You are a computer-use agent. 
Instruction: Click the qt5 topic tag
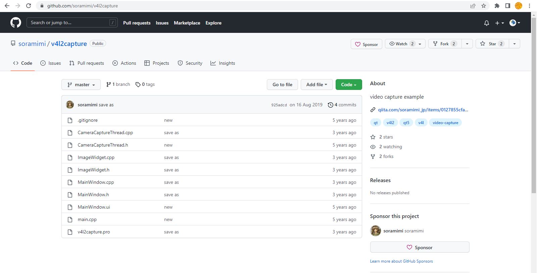(406, 123)
